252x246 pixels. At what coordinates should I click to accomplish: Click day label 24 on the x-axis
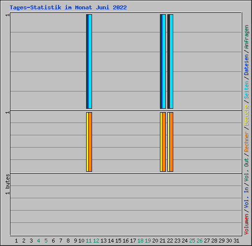(x=185, y=241)
